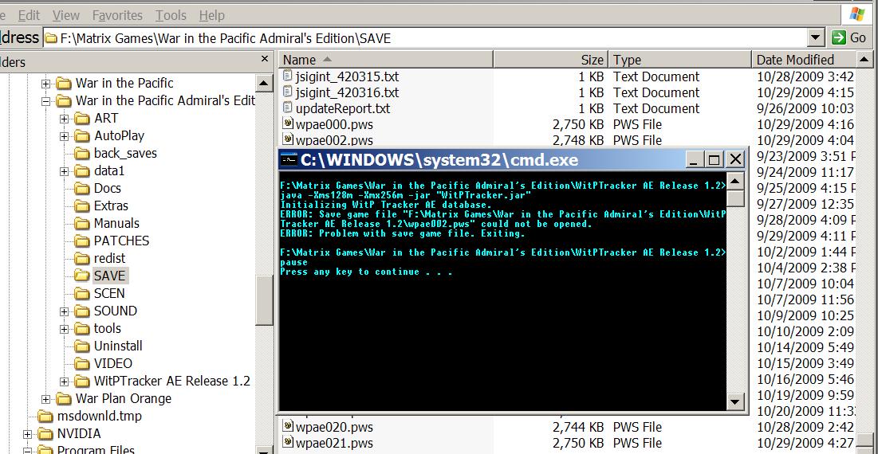Click the jsigint_420316.txt file icon
Viewport: 878px width, 454px height.
point(288,92)
